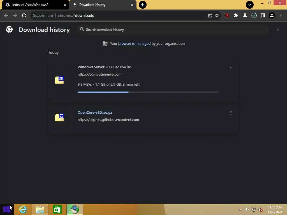Viewport: 287px width, 215px height.
Task: Open the network tray icon
Action: (254, 209)
